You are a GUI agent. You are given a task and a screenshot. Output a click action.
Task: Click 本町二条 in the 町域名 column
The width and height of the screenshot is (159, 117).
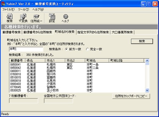pyautogui.click(x=93, y=68)
